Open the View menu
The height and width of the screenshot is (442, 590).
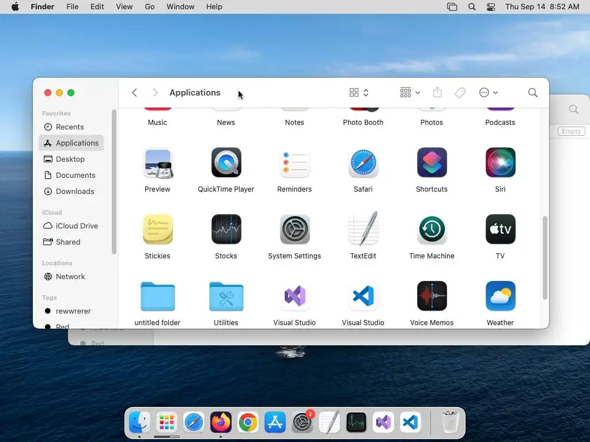(x=124, y=7)
